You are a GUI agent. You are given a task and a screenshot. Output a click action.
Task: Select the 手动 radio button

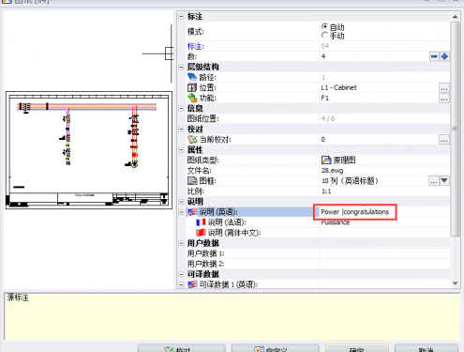[325, 36]
